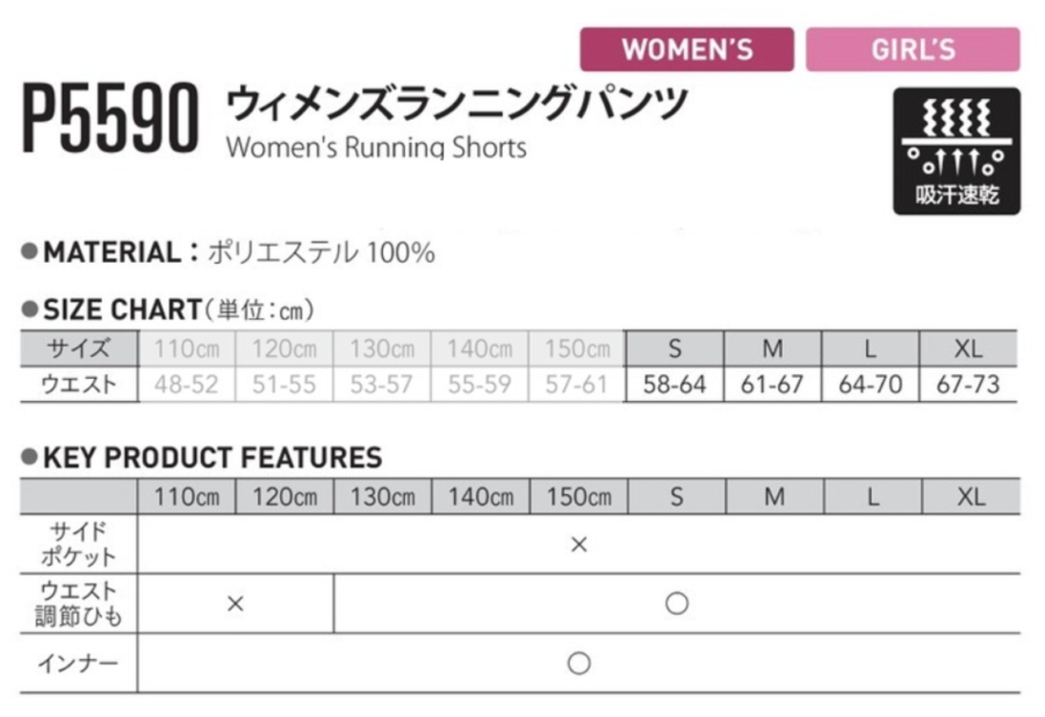
Task: Switch to the GIRL'S tab
Action: (x=912, y=50)
